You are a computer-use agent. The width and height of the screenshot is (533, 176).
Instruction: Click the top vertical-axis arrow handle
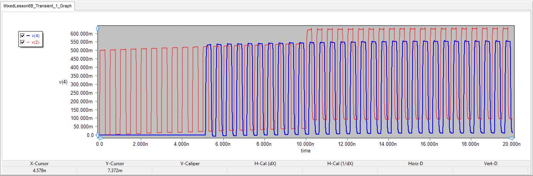point(98,28)
